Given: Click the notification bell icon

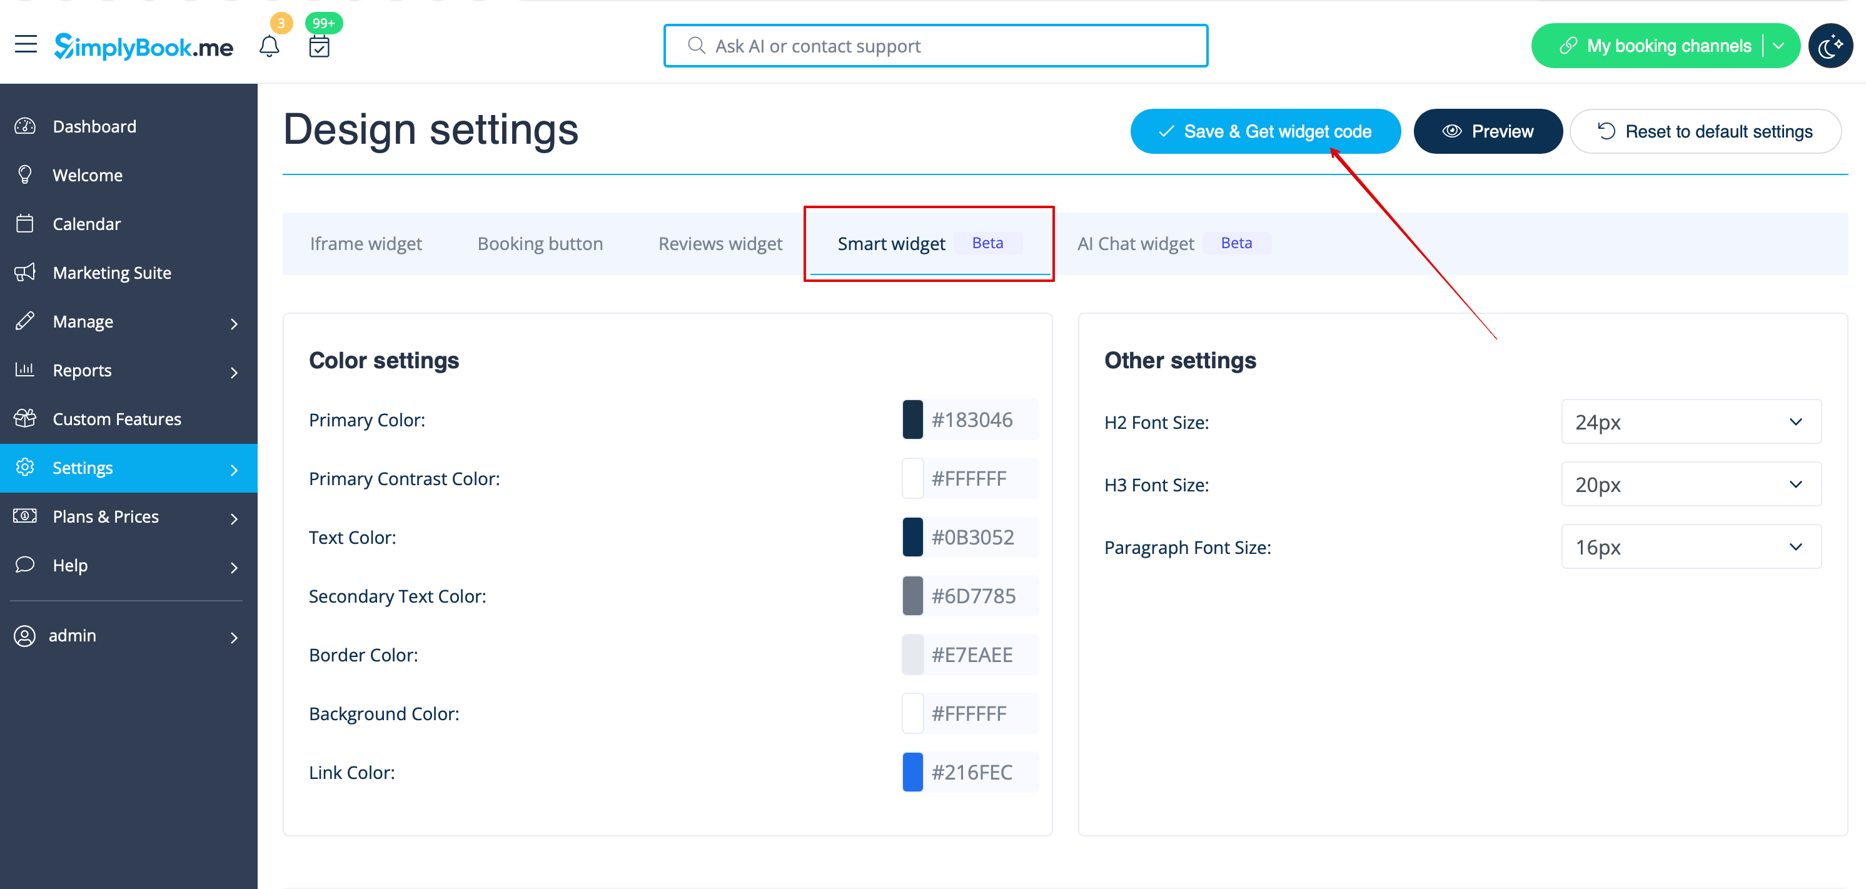Looking at the screenshot, I should point(269,46).
